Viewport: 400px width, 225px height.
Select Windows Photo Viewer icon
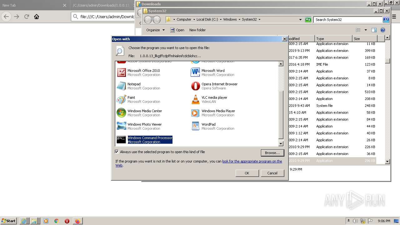(121, 126)
